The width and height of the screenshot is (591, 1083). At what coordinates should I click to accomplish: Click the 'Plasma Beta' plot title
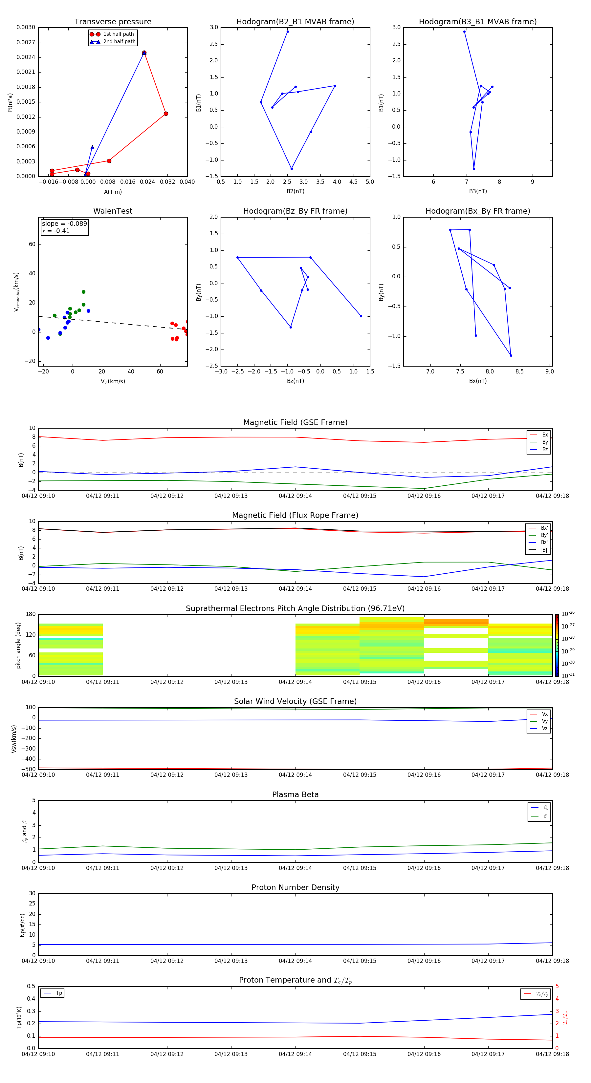coord(295,795)
